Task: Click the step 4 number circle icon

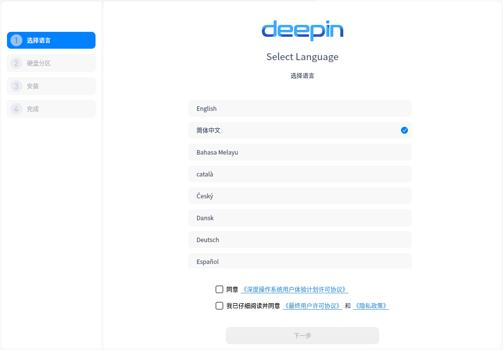Action: coord(16,109)
